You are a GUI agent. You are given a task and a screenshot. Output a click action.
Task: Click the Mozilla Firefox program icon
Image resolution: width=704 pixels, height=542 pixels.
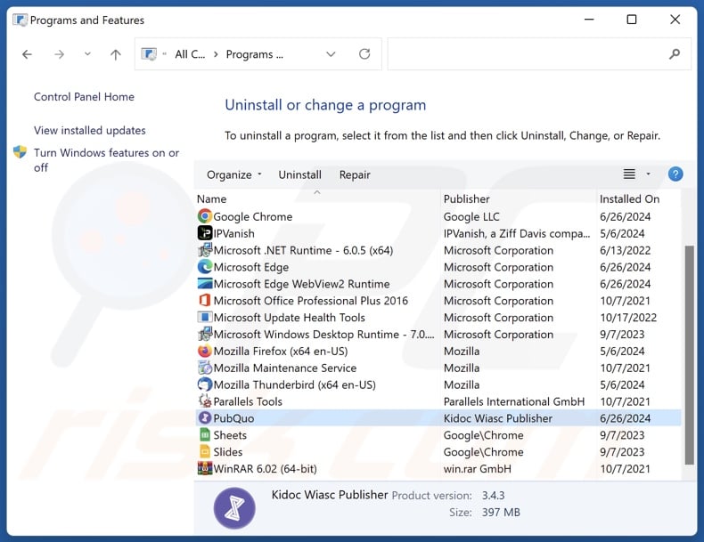point(205,352)
